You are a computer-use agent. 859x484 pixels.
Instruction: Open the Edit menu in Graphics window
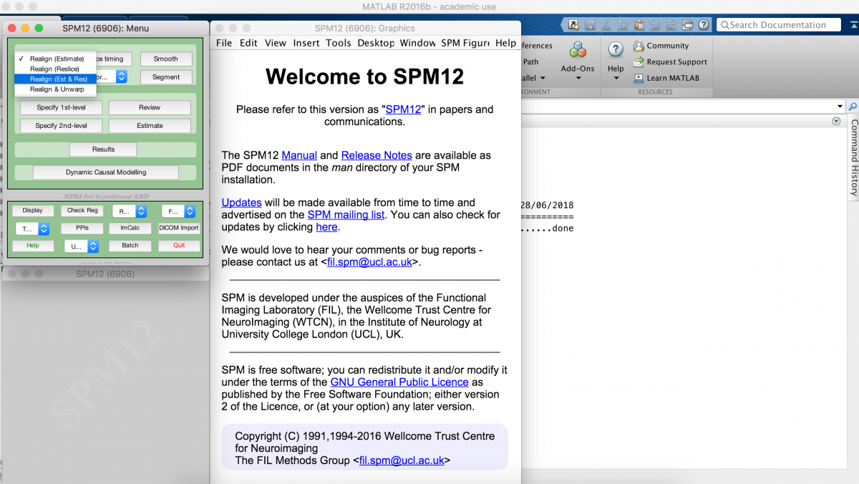pos(248,43)
